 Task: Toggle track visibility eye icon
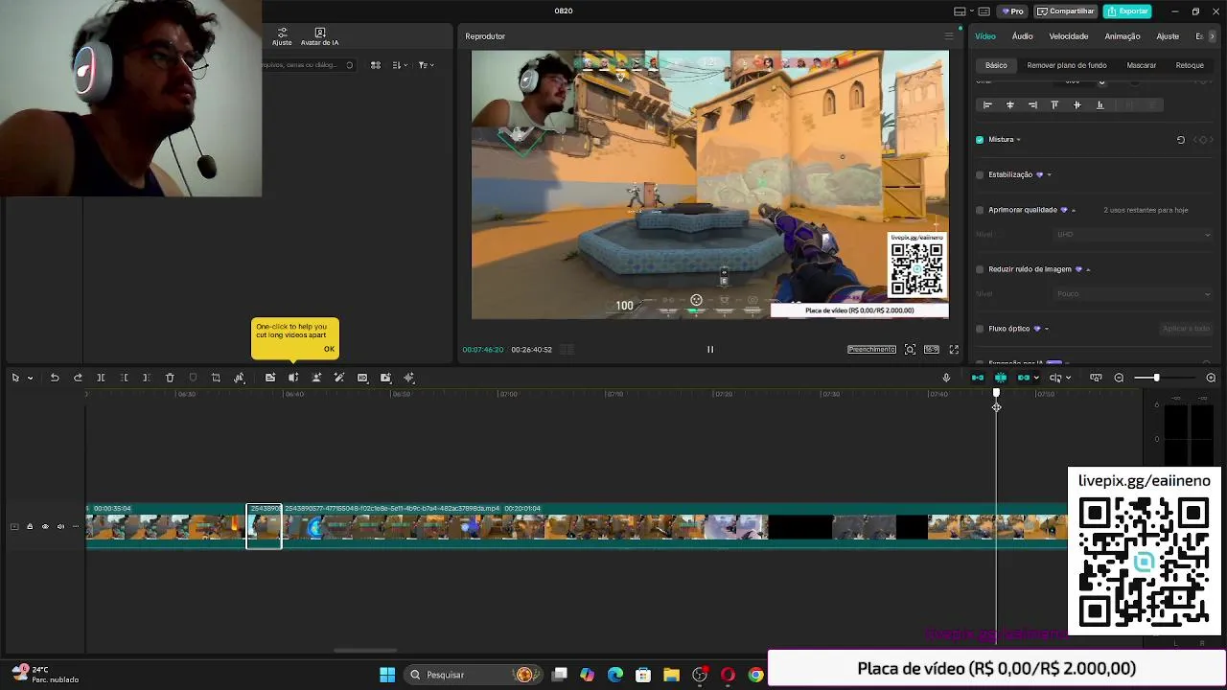tap(45, 526)
